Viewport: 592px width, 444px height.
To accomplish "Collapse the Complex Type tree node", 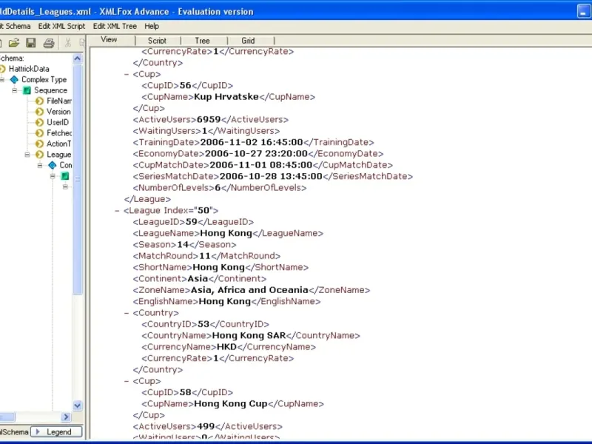I will (2, 80).
